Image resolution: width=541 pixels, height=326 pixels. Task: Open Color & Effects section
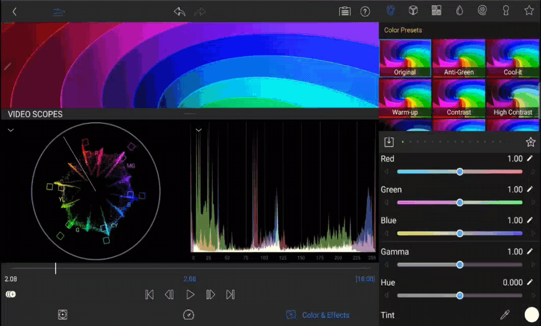318,315
